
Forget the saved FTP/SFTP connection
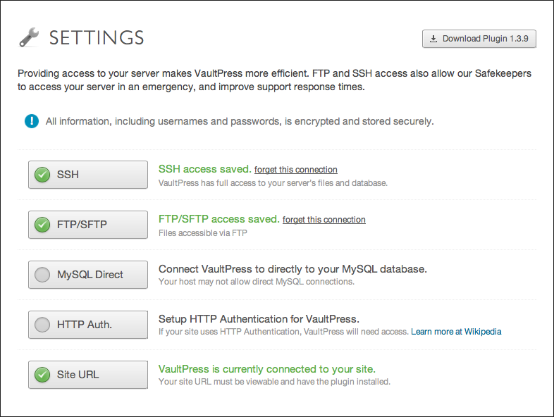click(324, 220)
